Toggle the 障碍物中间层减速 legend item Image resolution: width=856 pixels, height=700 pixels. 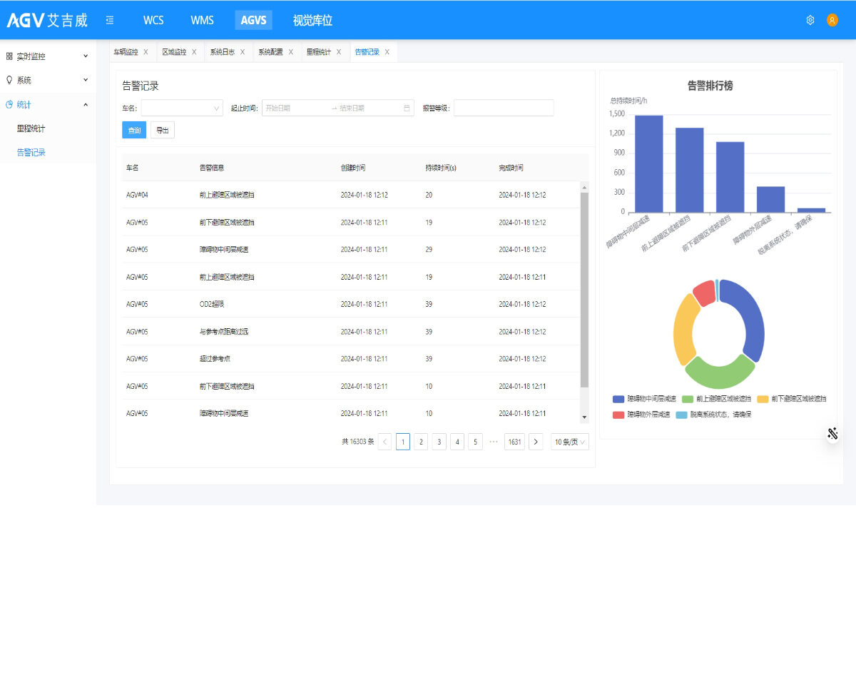pyautogui.click(x=641, y=399)
